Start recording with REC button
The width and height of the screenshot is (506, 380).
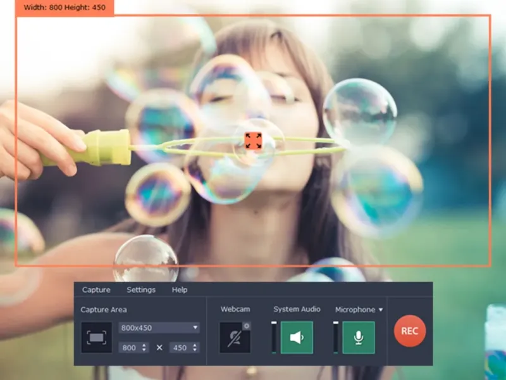[x=410, y=331]
